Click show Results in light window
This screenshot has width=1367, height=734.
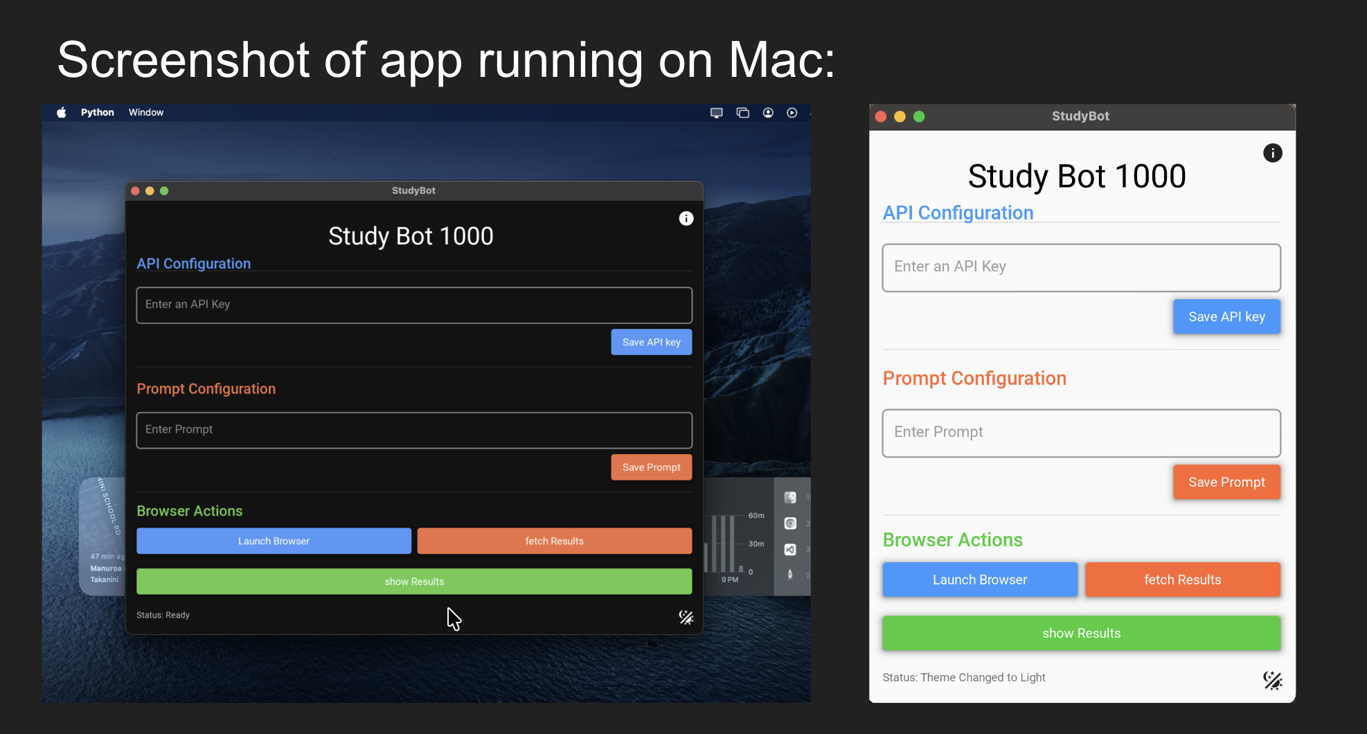[1081, 634]
